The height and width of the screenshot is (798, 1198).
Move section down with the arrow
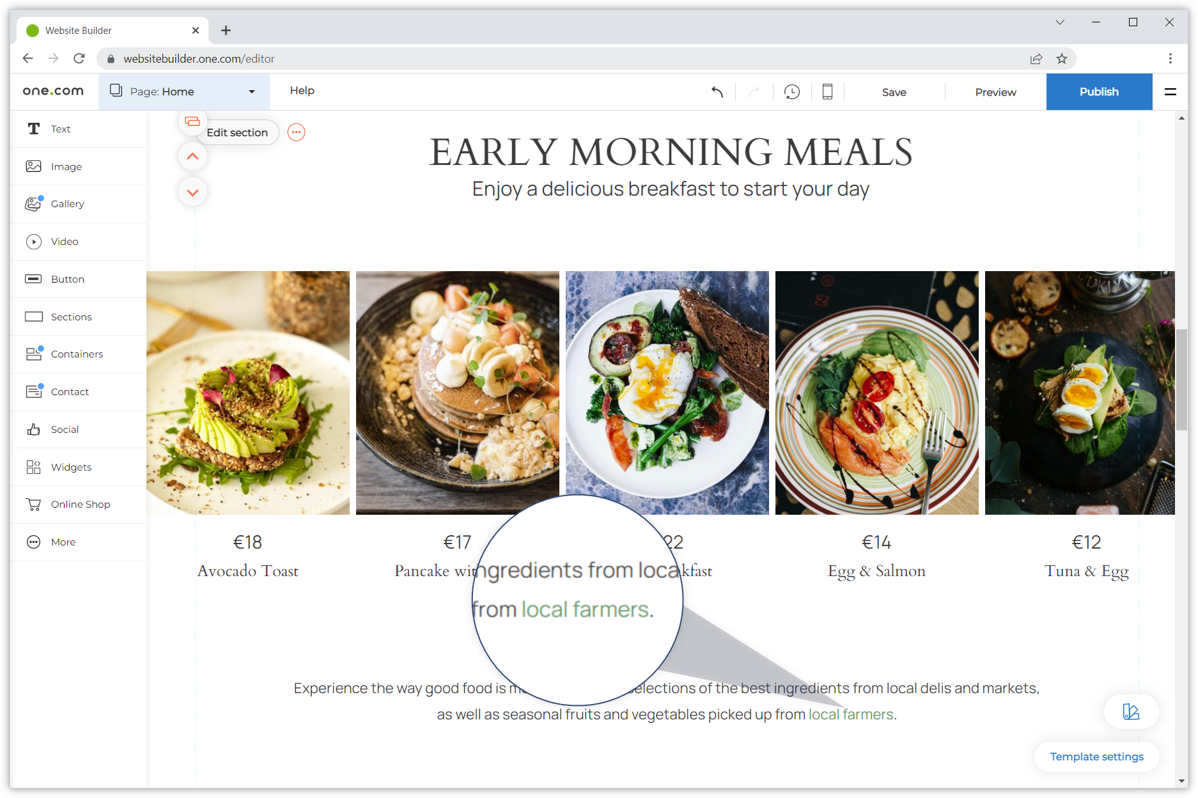(192, 192)
